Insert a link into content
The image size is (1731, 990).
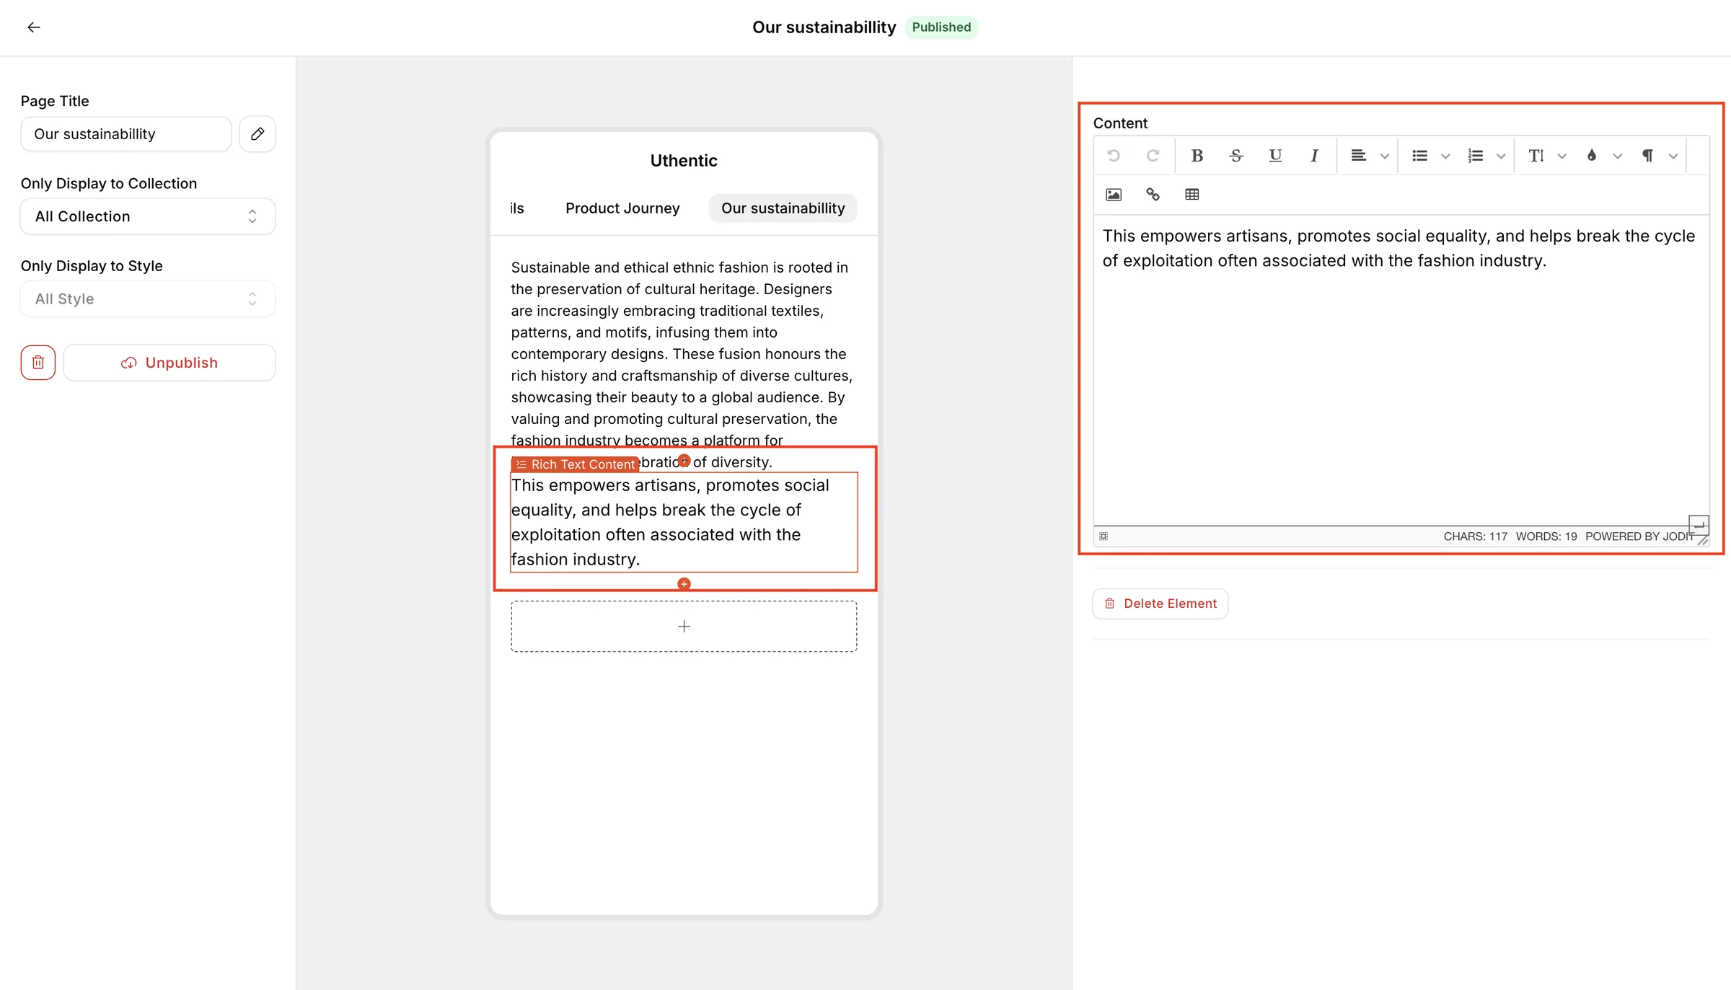(x=1153, y=195)
